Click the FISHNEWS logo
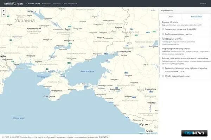This screenshot has height=140, width=211. (x=194, y=133)
